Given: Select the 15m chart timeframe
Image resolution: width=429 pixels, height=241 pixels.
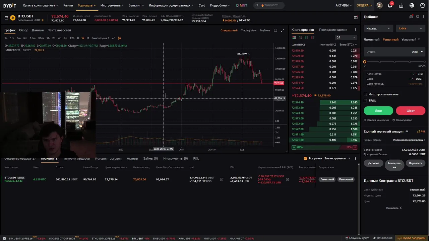Looking at the screenshot, I should [33, 38].
